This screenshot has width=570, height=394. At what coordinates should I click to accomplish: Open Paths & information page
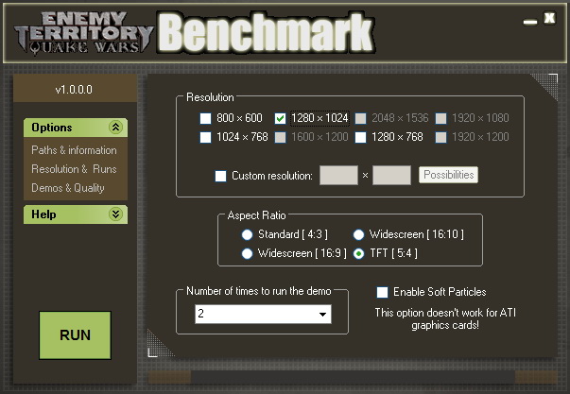pyautogui.click(x=74, y=150)
